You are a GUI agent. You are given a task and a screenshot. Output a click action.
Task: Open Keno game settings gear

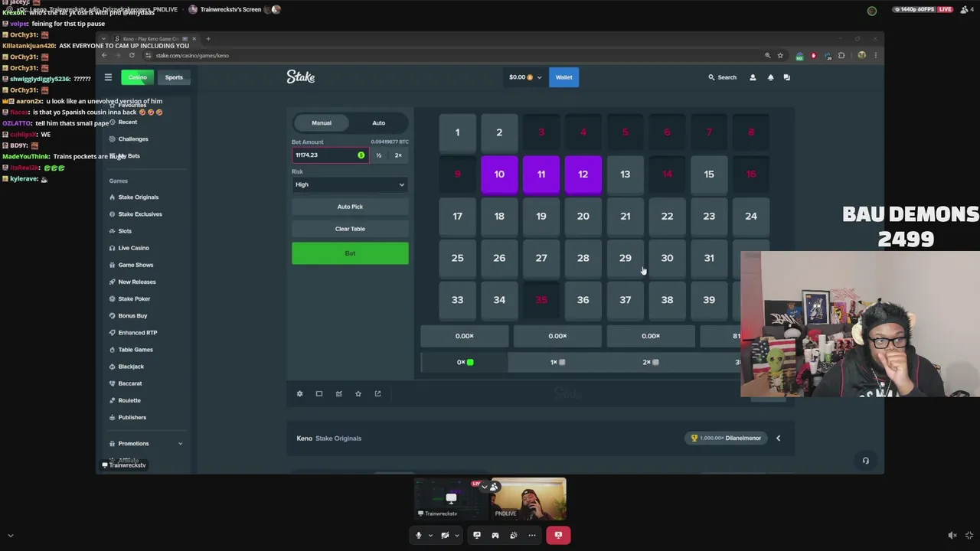(x=299, y=393)
